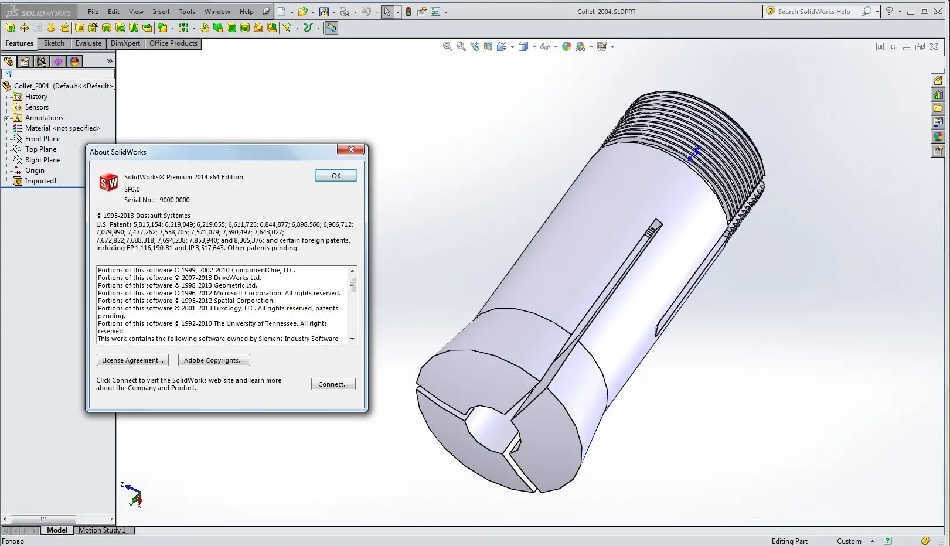Open the Display Style dropdown arrow
This screenshot has height=546, width=950.
coord(534,47)
